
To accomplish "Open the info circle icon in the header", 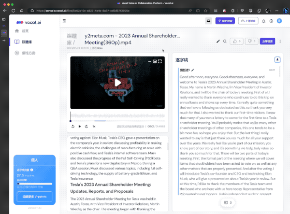I will (x=271, y=21).
